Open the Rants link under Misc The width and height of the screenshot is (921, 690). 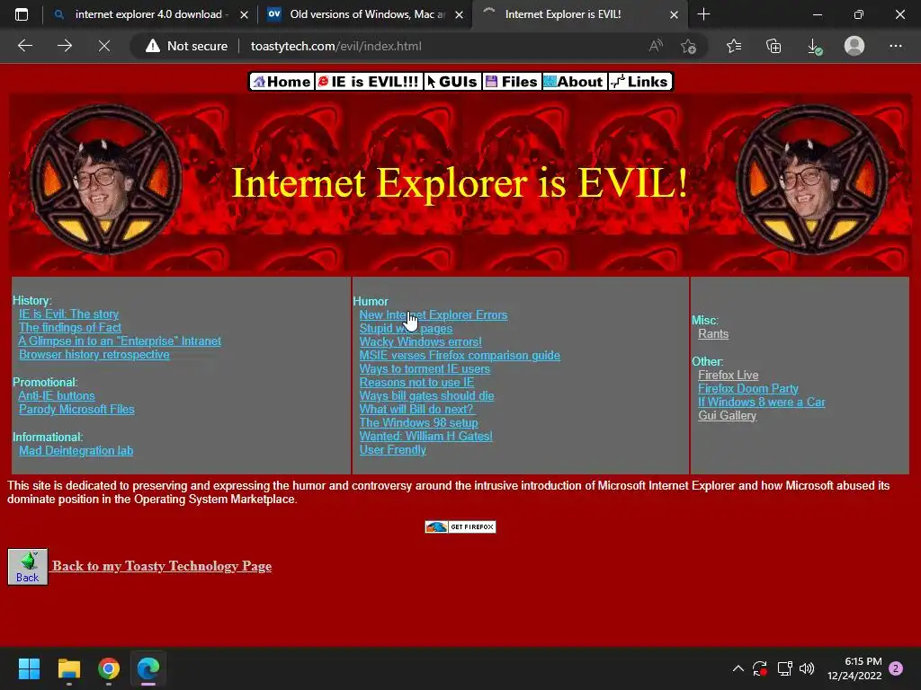(713, 333)
